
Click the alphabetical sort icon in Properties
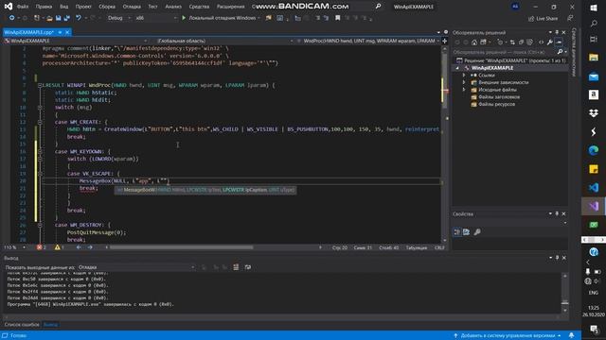467,231
